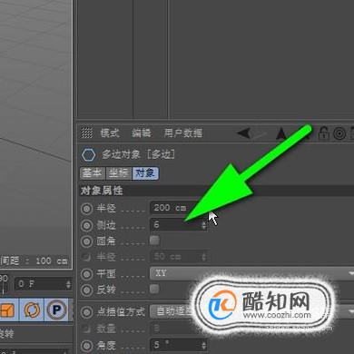The image size is (354, 354).
Task: Open the 模式 menu
Action: (x=110, y=133)
